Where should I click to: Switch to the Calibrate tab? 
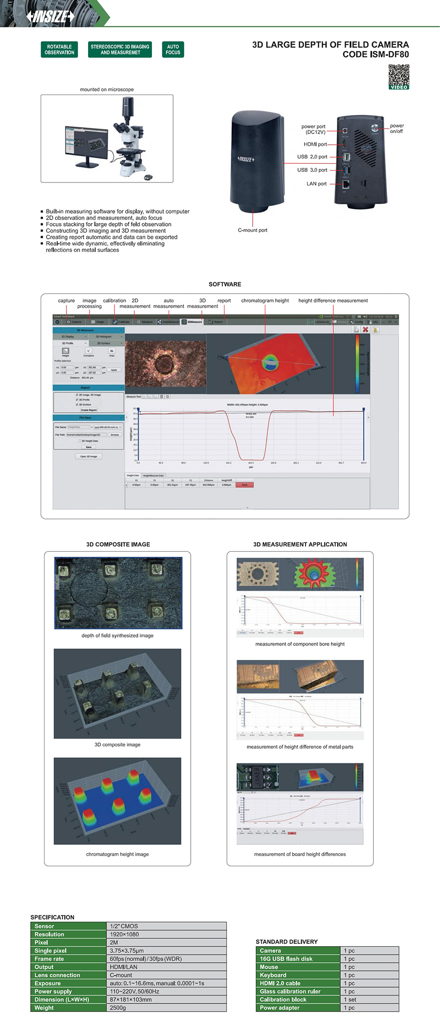click(x=122, y=322)
